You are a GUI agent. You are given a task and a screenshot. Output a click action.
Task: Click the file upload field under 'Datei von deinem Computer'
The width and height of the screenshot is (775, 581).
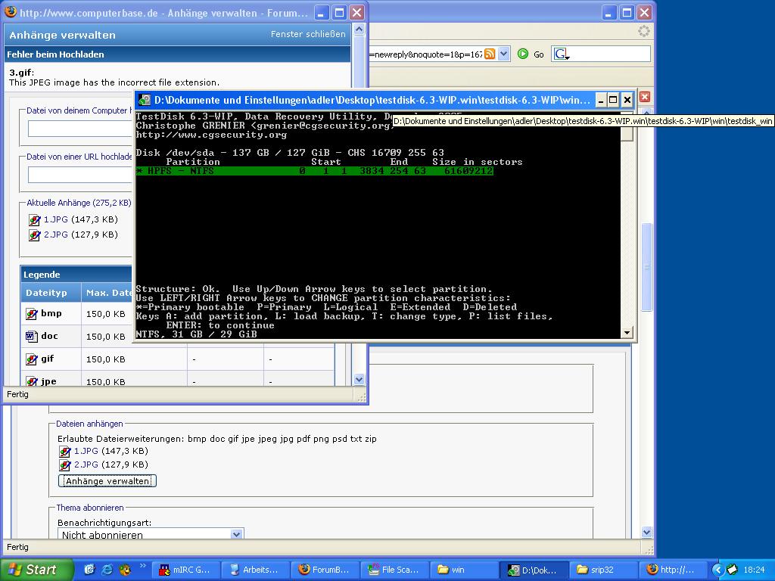click(x=80, y=129)
